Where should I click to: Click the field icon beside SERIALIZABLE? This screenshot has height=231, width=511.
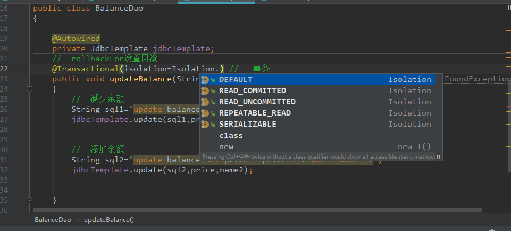click(205, 125)
